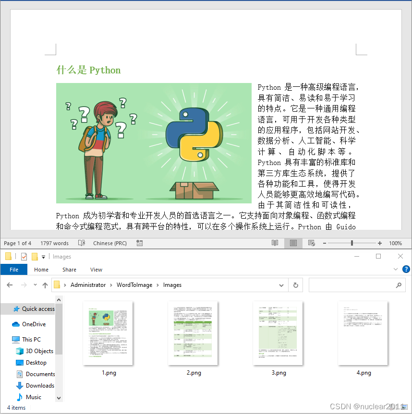
Task: Expand chevron between Administrator and WordToImage
Action: coord(111,285)
